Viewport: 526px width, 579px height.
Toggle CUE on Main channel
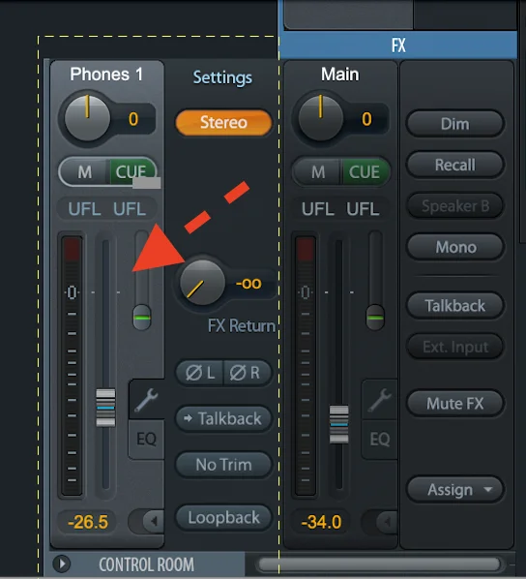click(x=365, y=172)
